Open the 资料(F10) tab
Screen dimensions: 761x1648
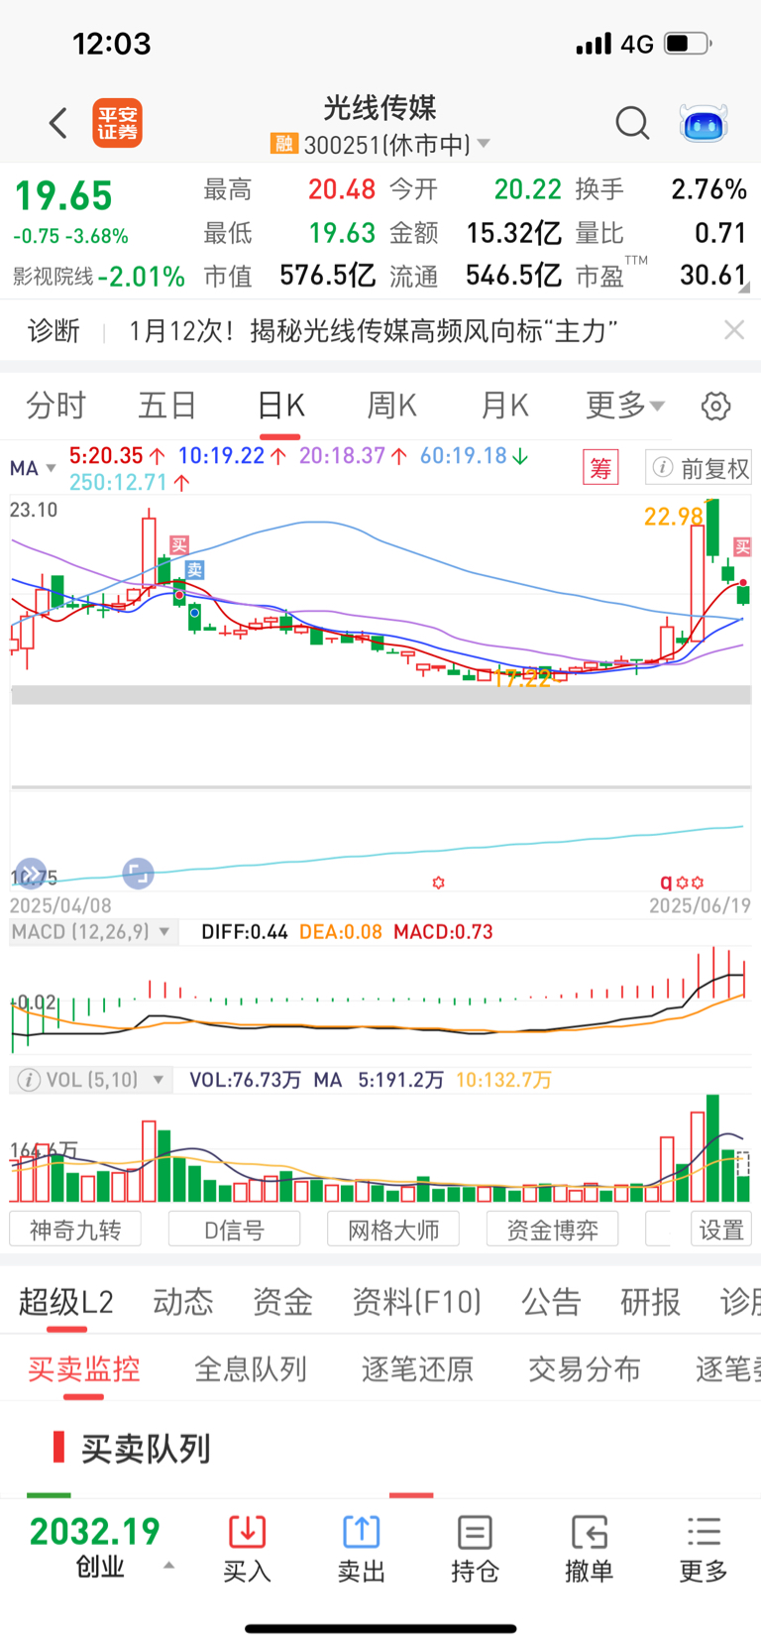pos(416,1302)
